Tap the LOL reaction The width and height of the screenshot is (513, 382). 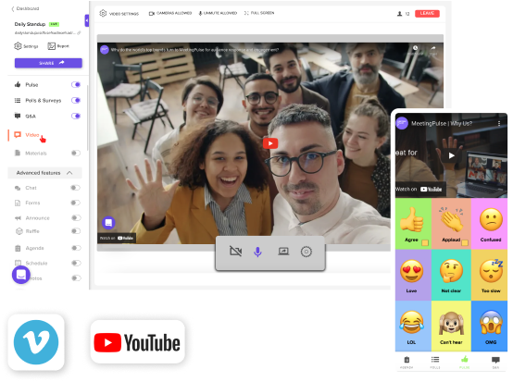[413, 327]
